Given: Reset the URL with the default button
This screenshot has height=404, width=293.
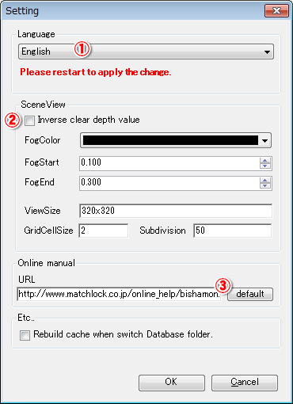Looking at the screenshot, I should tap(250, 294).
